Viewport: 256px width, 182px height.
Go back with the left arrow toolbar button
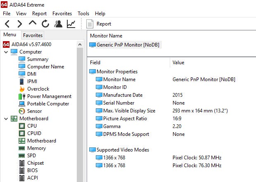pyautogui.click(x=7, y=24)
